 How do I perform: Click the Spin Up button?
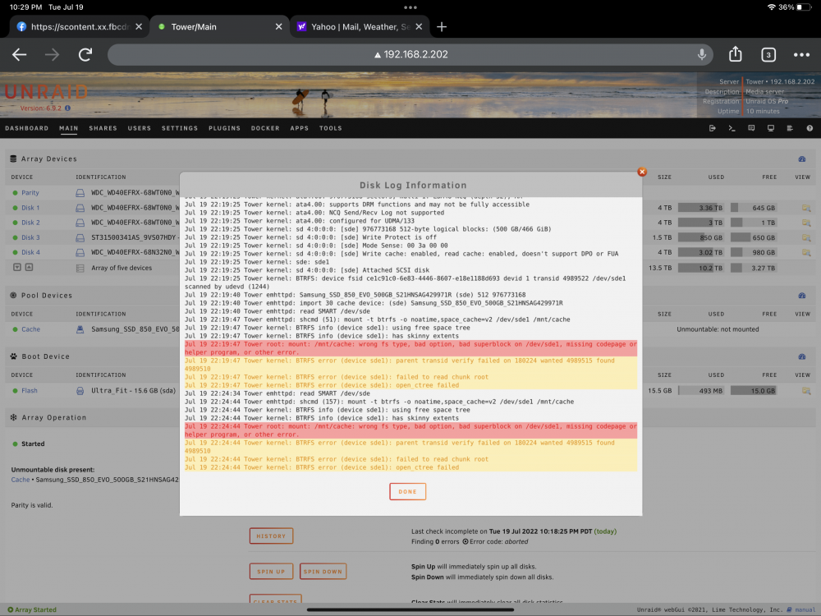(271, 572)
